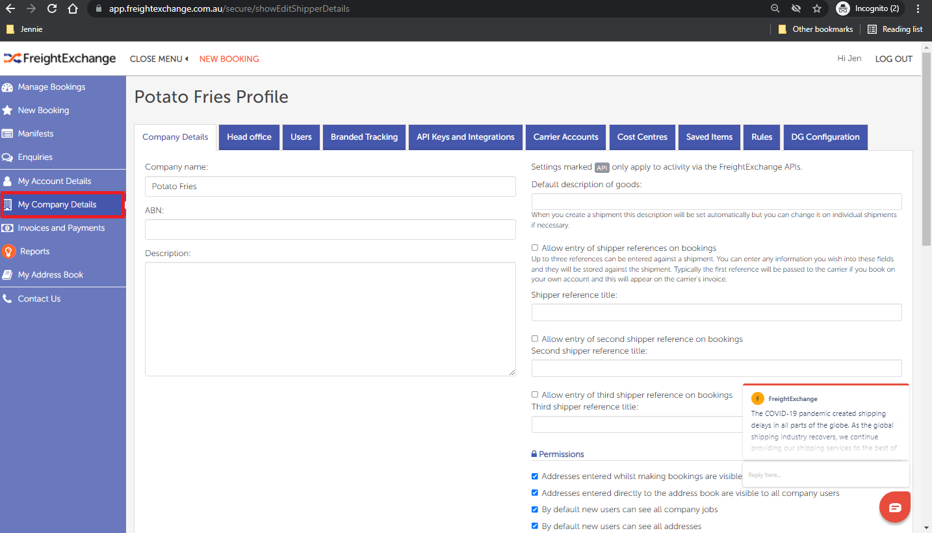The image size is (932, 533).
Task: Click the phone icon for Contact Us
Action: point(8,299)
